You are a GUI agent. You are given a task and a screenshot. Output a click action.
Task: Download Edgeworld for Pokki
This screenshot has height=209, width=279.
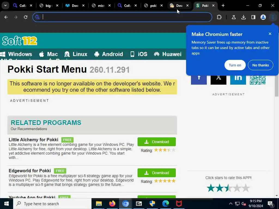[157, 173]
